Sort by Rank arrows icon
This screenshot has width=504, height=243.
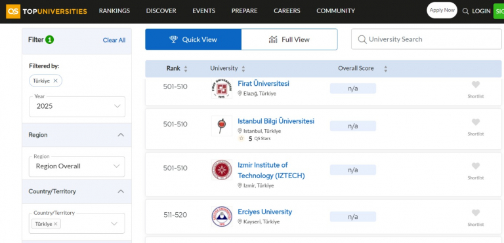click(186, 69)
